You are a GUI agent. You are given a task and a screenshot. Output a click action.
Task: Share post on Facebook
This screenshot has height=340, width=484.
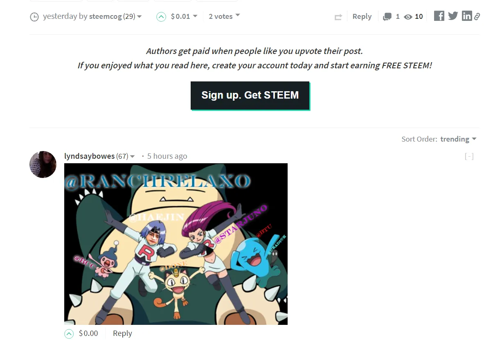439,16
